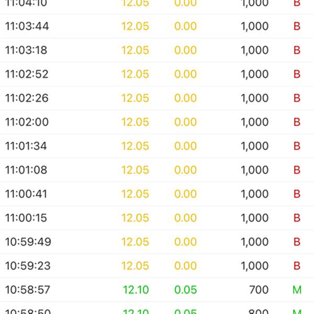Click the 10:59:23 timestamp
The height and width of the screenshot is (314, 314).
(x=28, y=266)
